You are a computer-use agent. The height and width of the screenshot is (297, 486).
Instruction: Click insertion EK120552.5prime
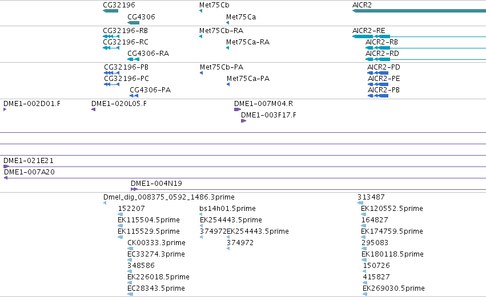tap(392, 209)
